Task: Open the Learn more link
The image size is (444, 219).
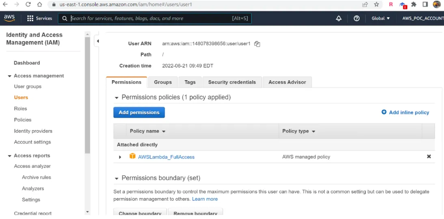Action: 205,199
